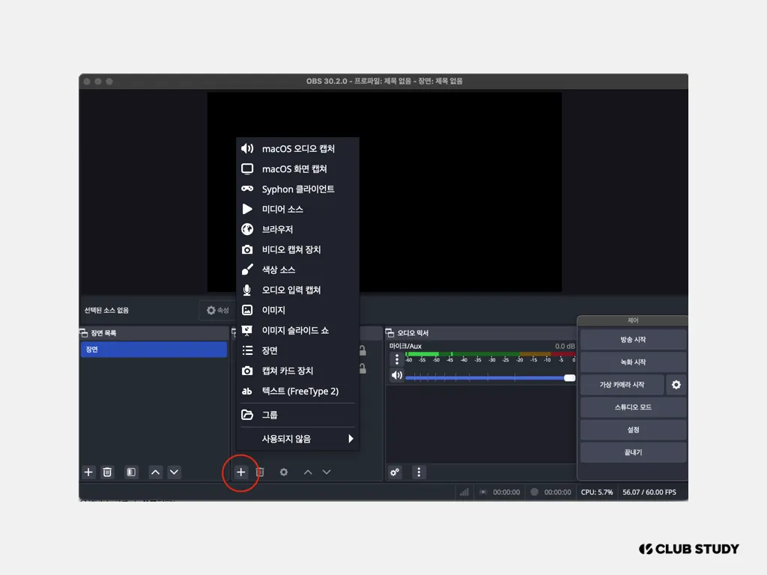Click the 마이크/Aux volume slider handle

[569, 378]
